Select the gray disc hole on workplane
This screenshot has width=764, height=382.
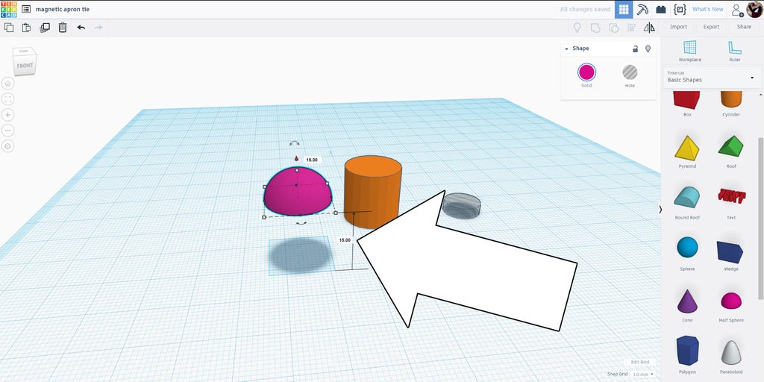[461, 206]
